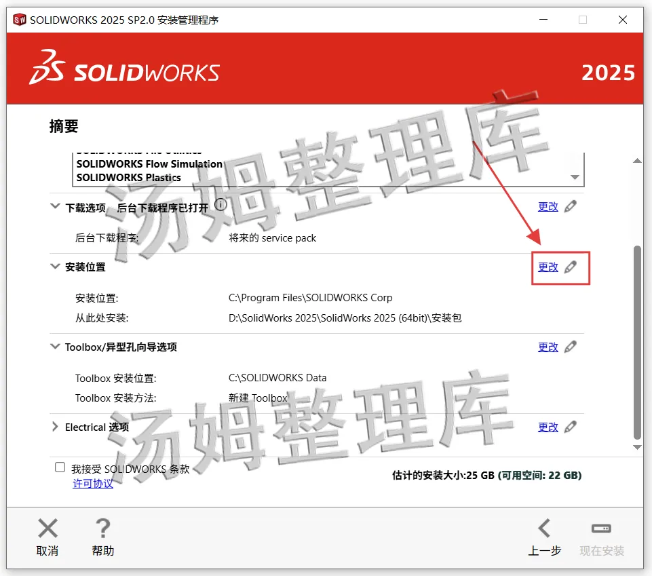This screenshot has height=576, width=652.
Task: Click the Toolbox 安装方法: label
Action: pos(115,398)
